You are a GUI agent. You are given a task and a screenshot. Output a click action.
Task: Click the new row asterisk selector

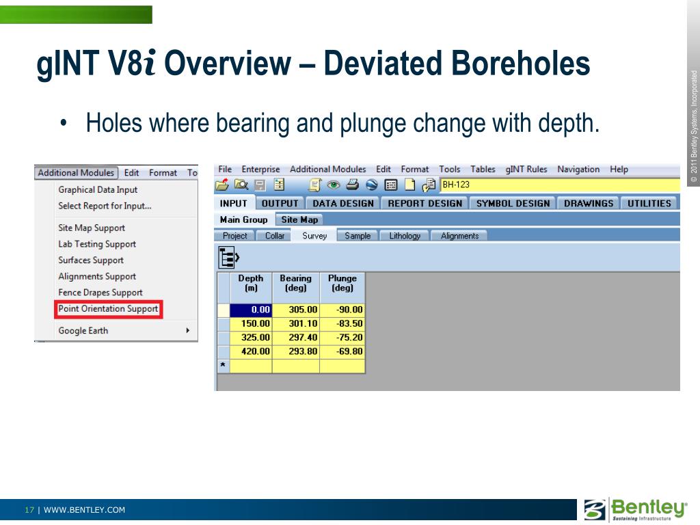(224, 366)
